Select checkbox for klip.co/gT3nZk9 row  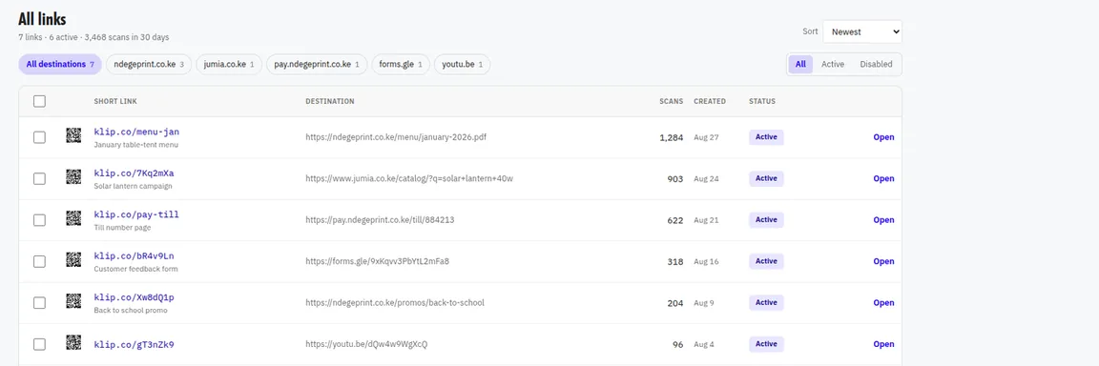39,344
